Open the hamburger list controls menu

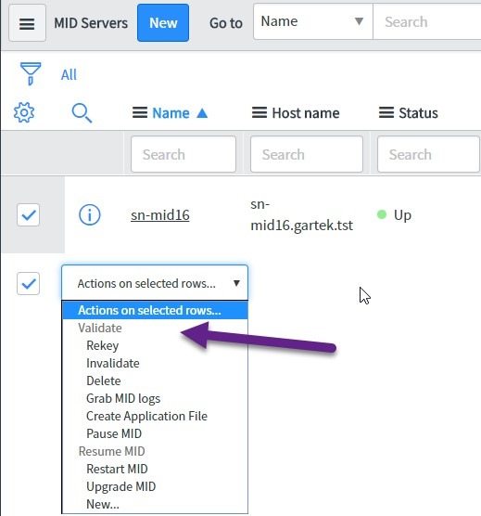[x=27, y=23]
